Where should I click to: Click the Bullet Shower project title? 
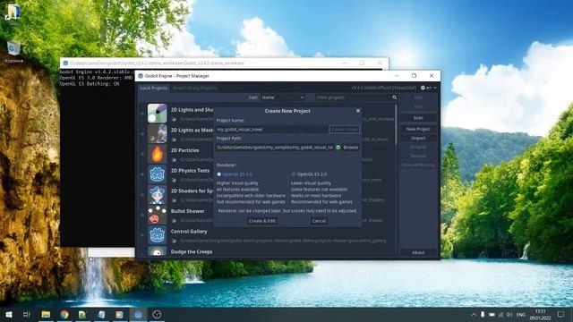pos(187,211)
